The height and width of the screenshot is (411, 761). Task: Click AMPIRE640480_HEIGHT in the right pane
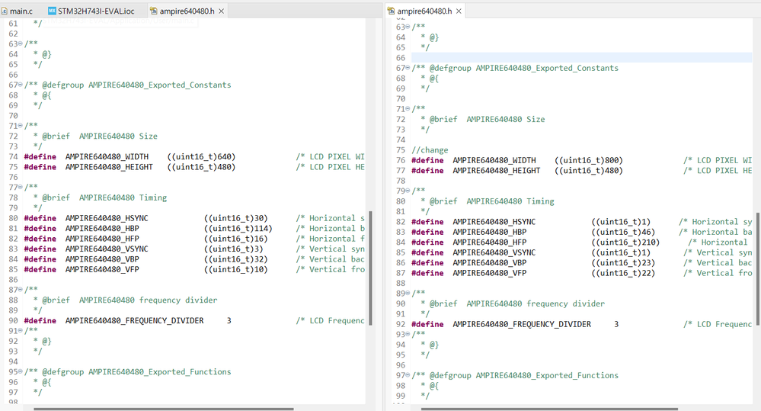coord(497,171)
